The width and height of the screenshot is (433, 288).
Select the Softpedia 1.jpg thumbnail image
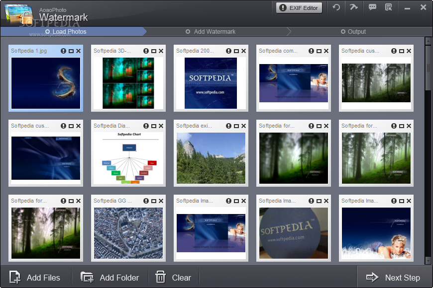pos(46,83)
